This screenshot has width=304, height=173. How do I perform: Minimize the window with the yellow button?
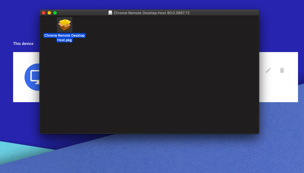pyautogui.click(x=49, y=13)
